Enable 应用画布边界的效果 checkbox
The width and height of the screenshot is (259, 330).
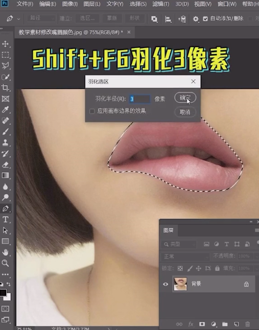(92, 111)
